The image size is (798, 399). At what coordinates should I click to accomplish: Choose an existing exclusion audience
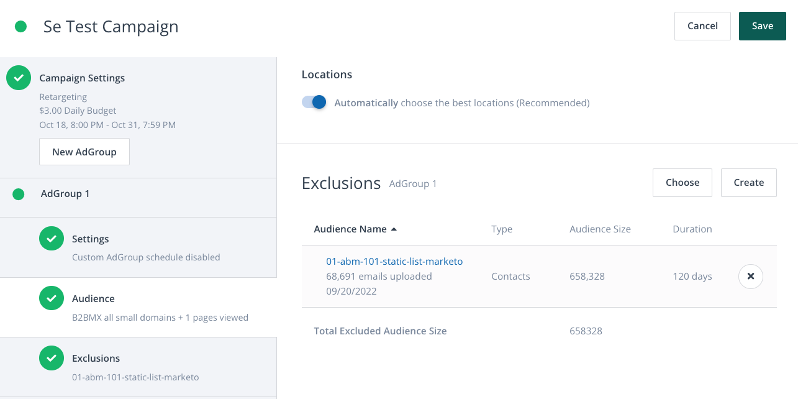(x=682, y=183)
